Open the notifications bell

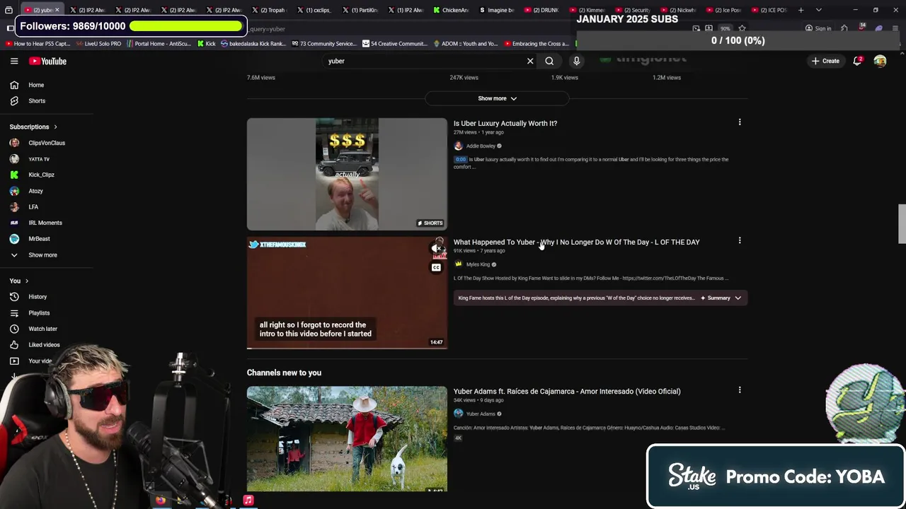tap(857, 62)
